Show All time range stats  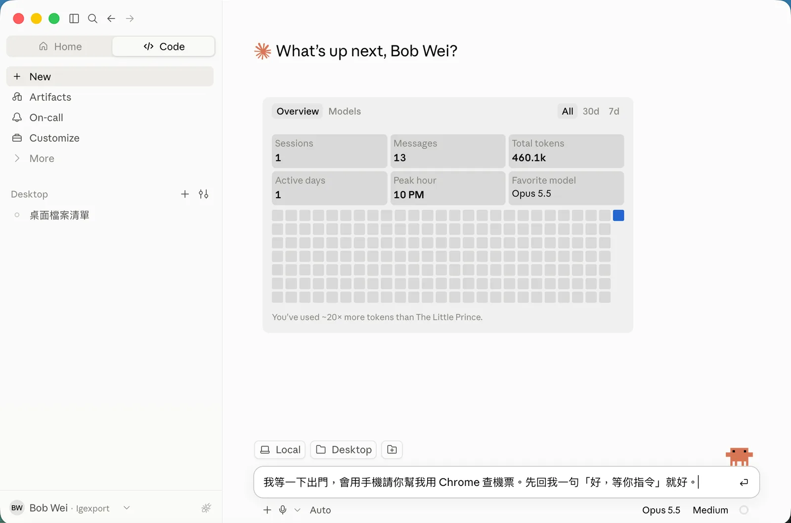click(568, 111)
